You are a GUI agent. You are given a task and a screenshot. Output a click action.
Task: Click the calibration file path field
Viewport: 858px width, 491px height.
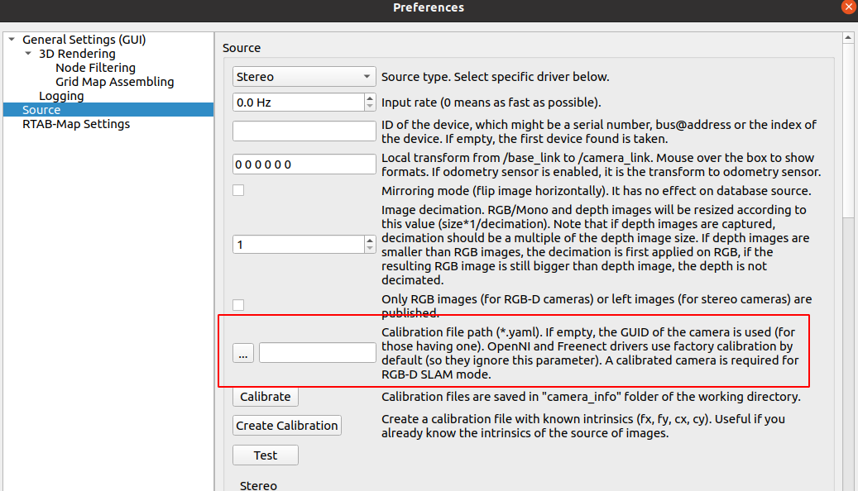(317, 353)
